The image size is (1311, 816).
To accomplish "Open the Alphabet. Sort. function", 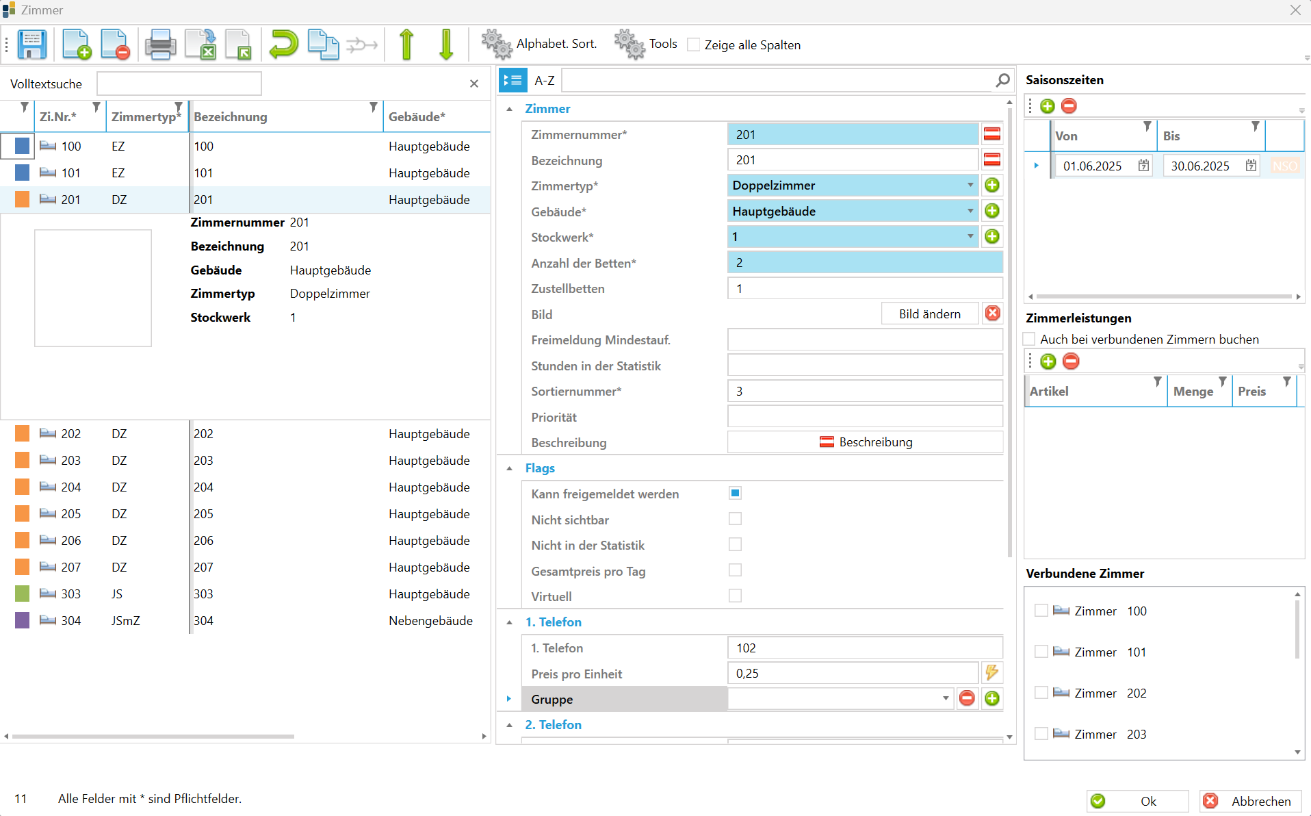I will [539, 44].
